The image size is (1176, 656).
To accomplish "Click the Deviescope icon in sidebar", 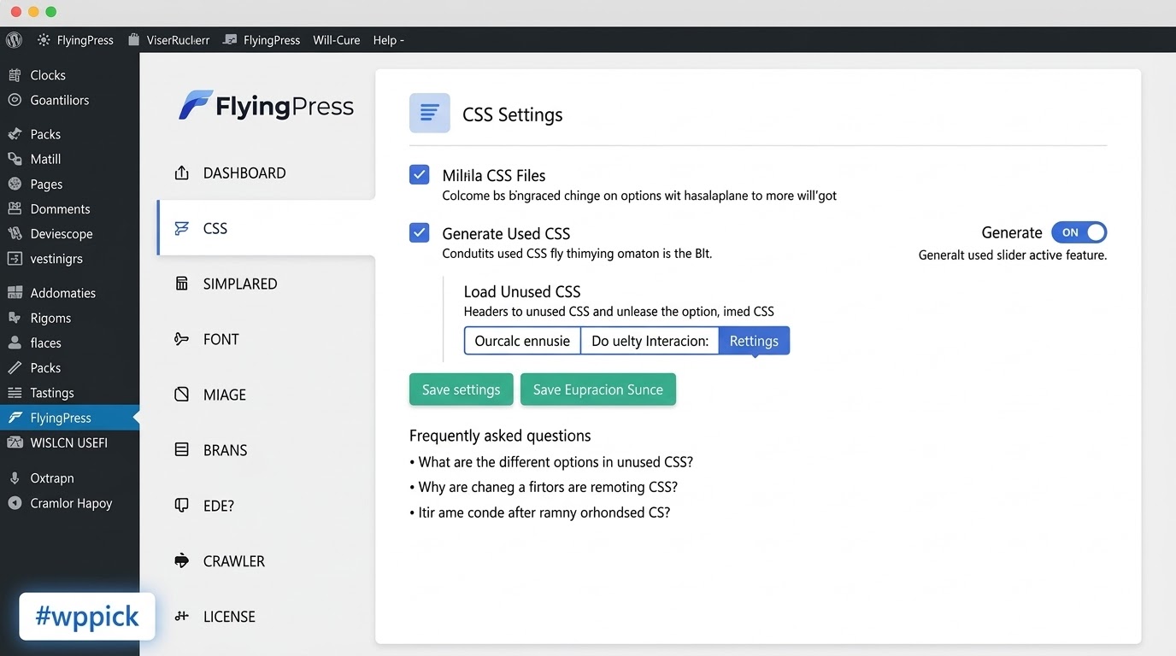I will (x=15, y=233).
